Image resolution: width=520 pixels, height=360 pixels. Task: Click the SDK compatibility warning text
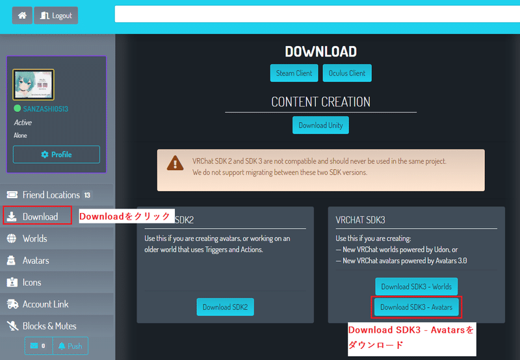[x=319, y=167]
